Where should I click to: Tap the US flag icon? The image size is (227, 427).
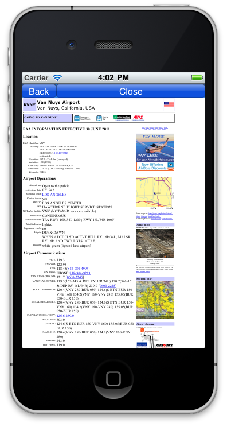(169, 104)
